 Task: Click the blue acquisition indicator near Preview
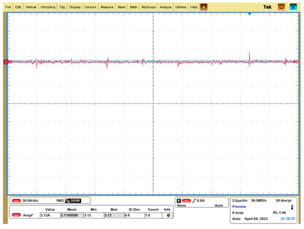click(292, 207)
